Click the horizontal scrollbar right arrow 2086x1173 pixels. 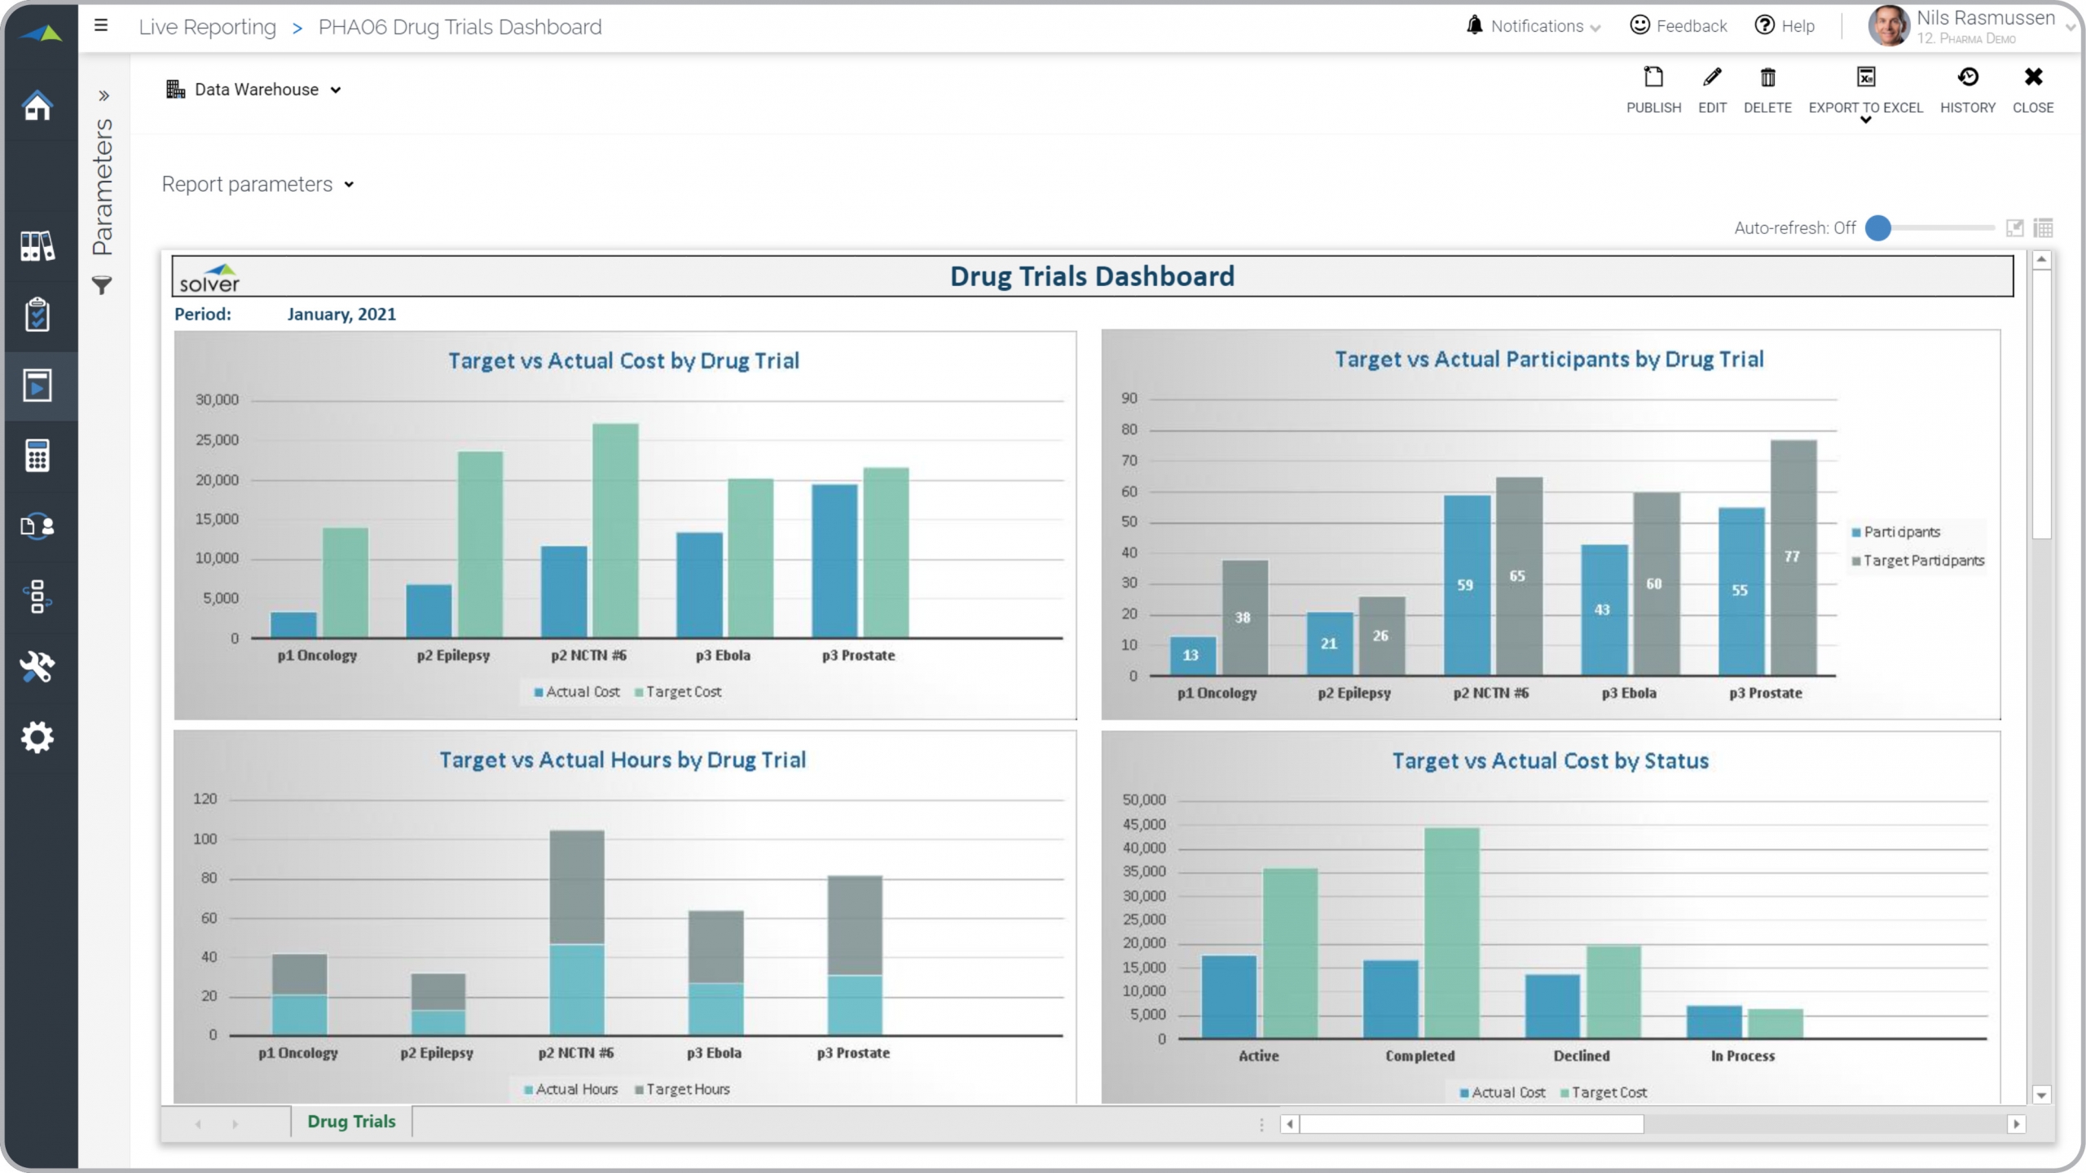pyautogui.click(x=2016, y=1125)
